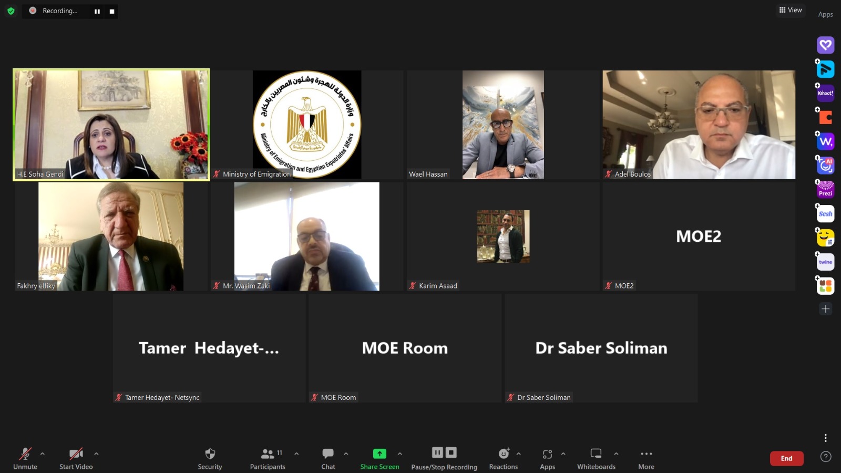Open the Participants list

coord(268,454)
